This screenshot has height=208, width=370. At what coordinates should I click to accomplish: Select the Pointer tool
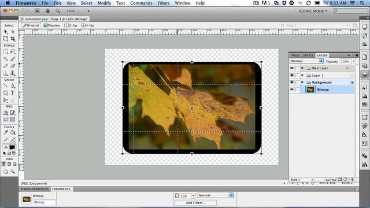pos(6,32)
